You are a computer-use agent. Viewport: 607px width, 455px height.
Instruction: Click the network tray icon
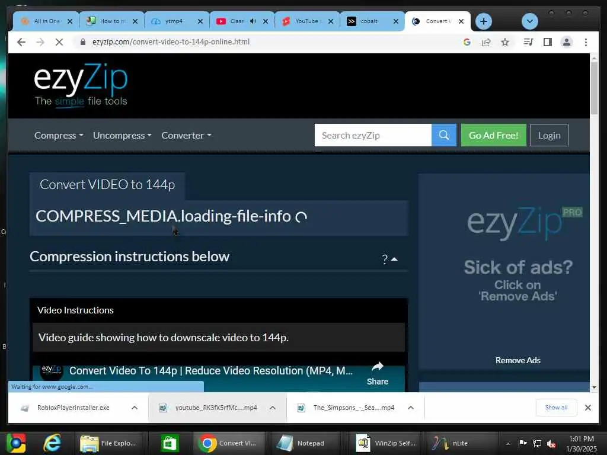tap(537, 443)
